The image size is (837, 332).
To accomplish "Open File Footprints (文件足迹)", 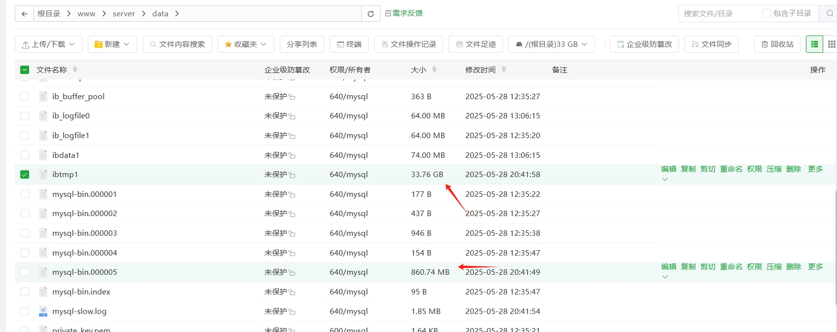I will [x=476, y=44].
